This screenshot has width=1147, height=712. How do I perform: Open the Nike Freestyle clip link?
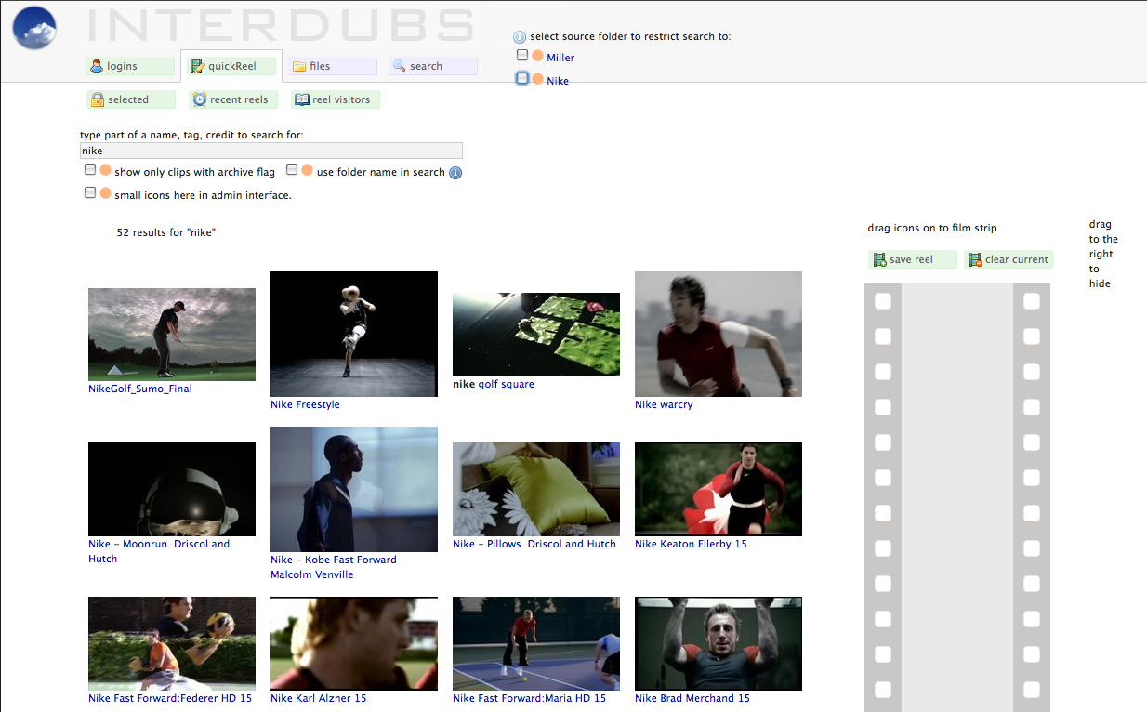305,404
